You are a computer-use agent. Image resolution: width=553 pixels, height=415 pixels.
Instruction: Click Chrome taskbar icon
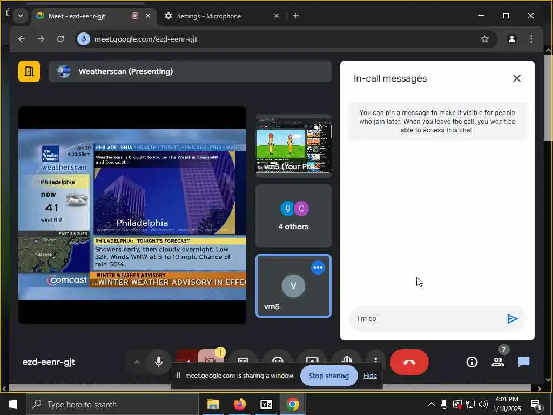click(x=292, y=404)
